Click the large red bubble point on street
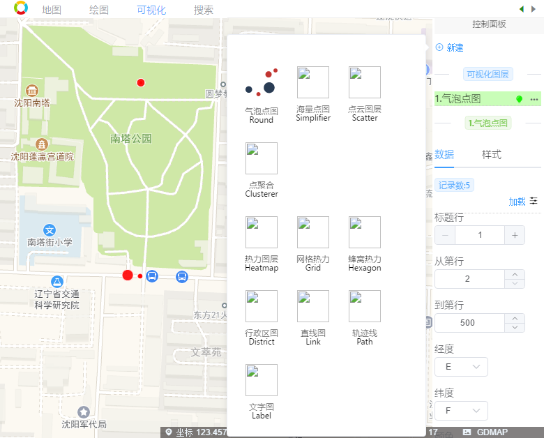544x438 pixels. pyautogui.click(x=128, y=275)
